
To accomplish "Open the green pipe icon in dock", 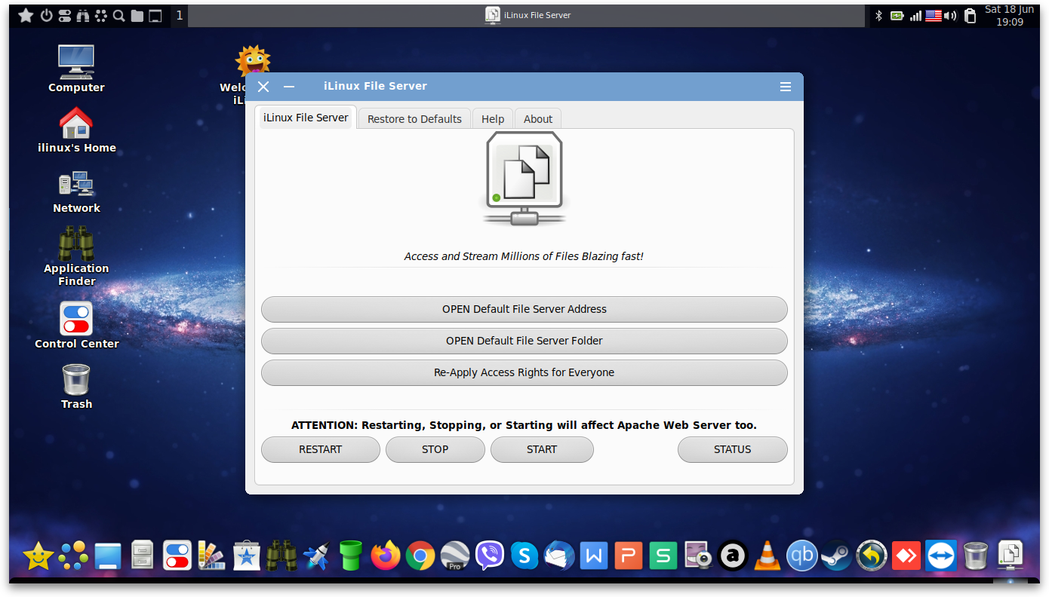I will [351, 556].
